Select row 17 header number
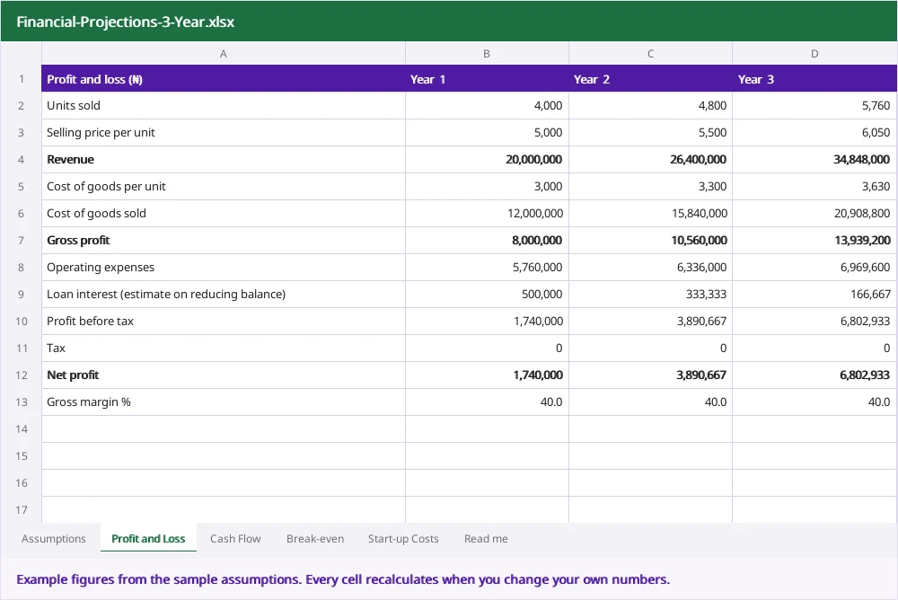Screen dimensions: 898x600 click(22, 509)
